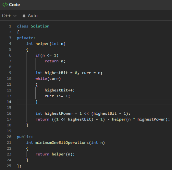Open the C++ language dropdown
The image size is (172, 170).
click(x=9, y=16)
